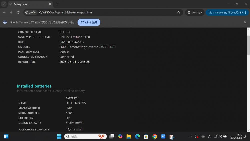Open Microsoft Store from the taskbar

click(146, 136)
